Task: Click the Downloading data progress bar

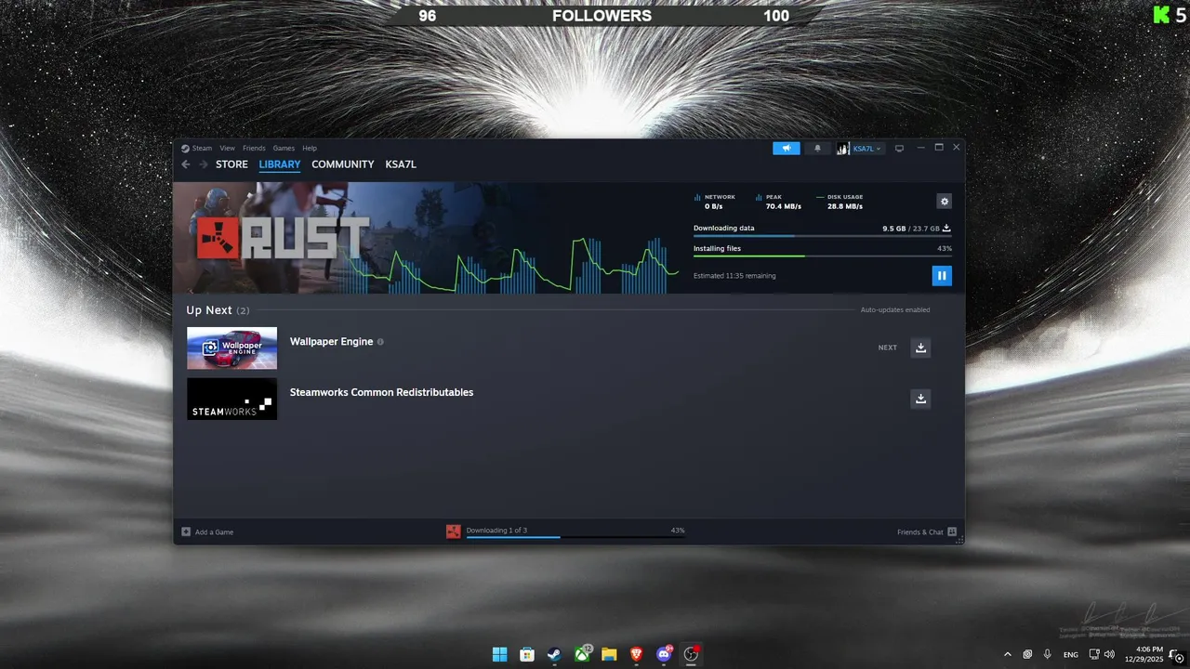Action: pyautogui.click(x=822, y=236)
